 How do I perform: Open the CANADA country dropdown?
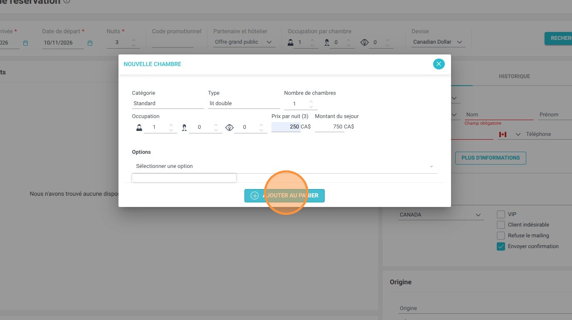[x=441, y=215]
